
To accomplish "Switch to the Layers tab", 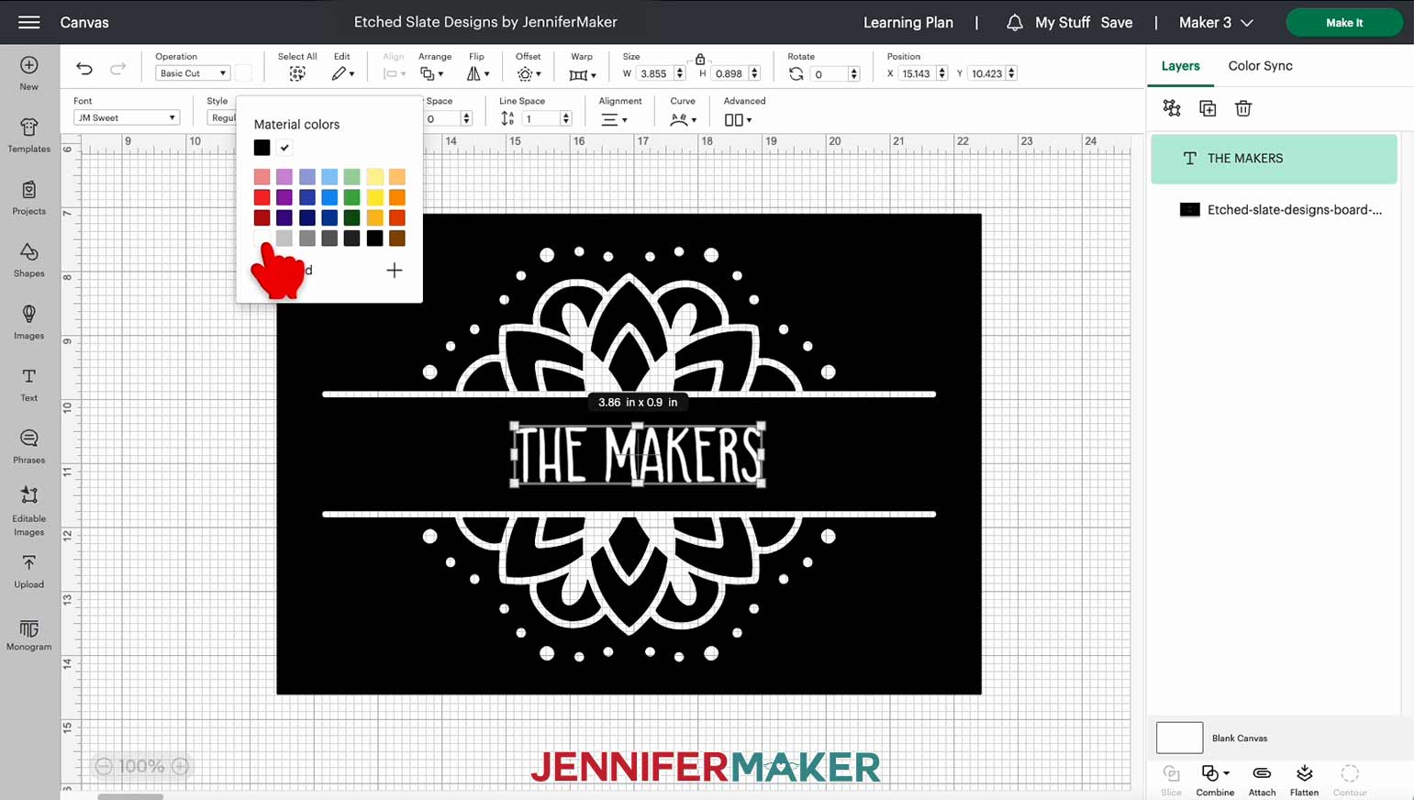I will click(x=1180, y=66).
